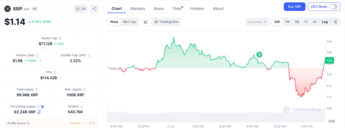The height and width of the screenshot is (128, 345).
Task: Click the Profile Score progress bar
Action: pos(78,123)
